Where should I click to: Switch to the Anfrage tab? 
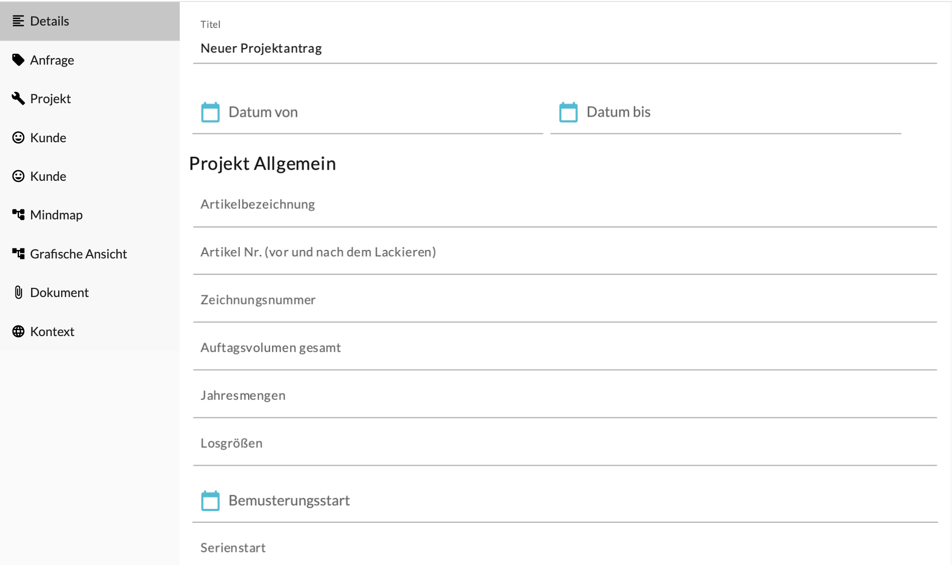point(52,60)
